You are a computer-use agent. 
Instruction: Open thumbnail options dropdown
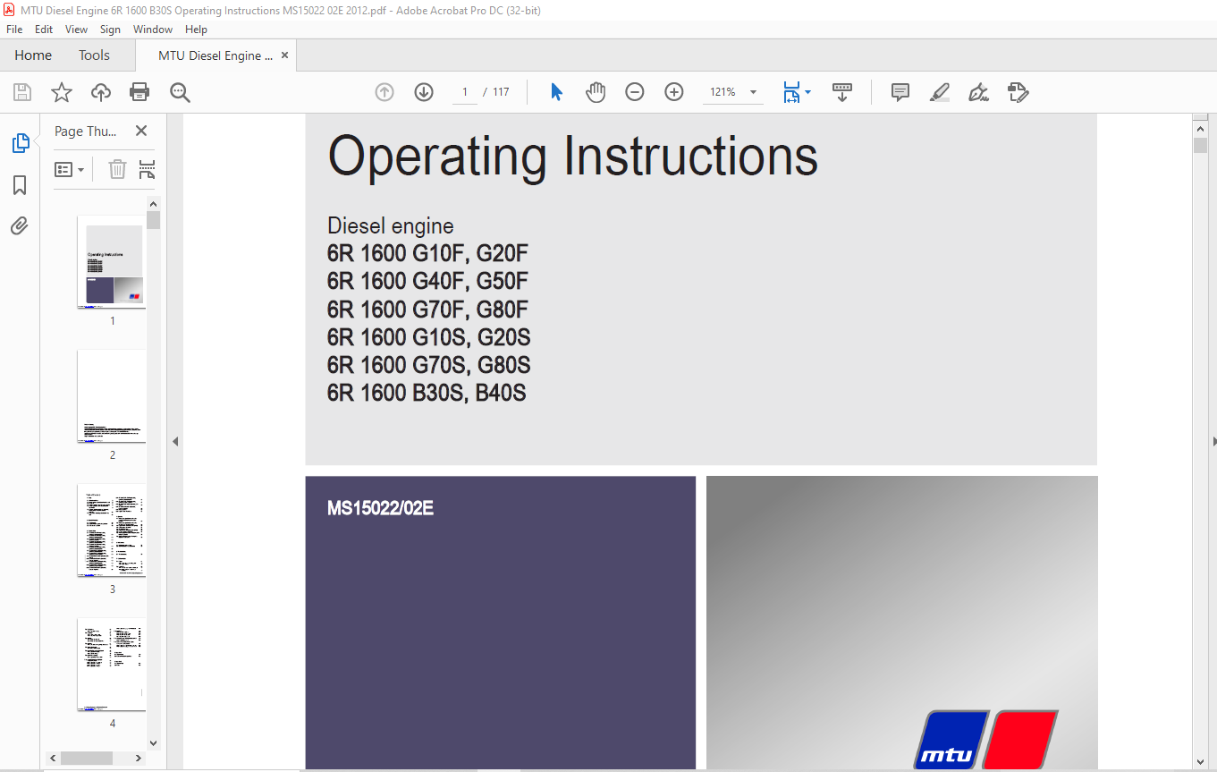pos(70,169)
